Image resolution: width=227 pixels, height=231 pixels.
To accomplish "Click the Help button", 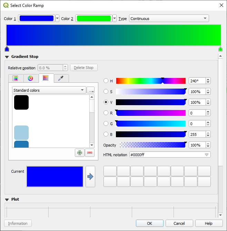I will (209, 223).
